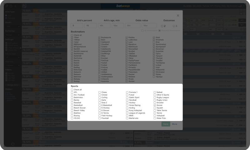This screenshot has width=250, height=150.
Task: Click the betwasp logo
Action: (x=123, y=6)
